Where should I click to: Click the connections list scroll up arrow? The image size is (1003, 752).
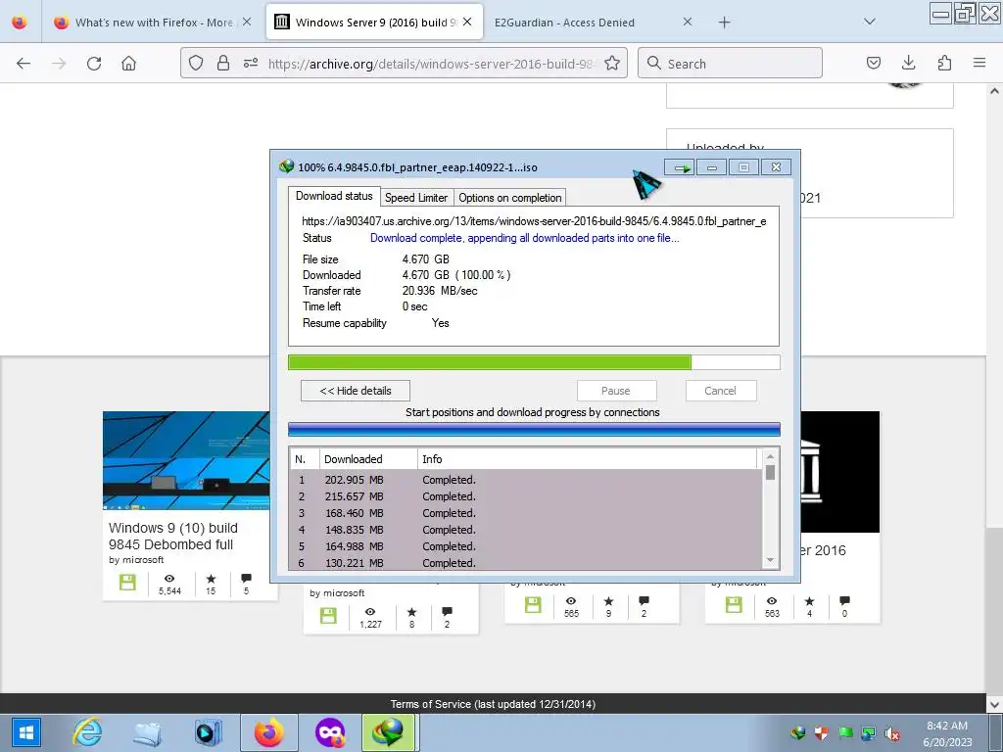click(x=770, y=456)
